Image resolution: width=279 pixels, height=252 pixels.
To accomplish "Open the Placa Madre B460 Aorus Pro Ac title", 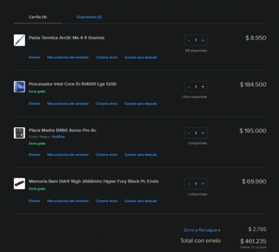I will (62, 130).
